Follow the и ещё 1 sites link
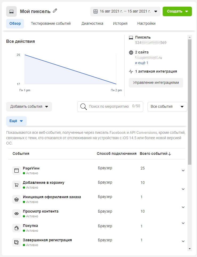The height and width of the screenshot is (257, 197). (x=142, y=63)
